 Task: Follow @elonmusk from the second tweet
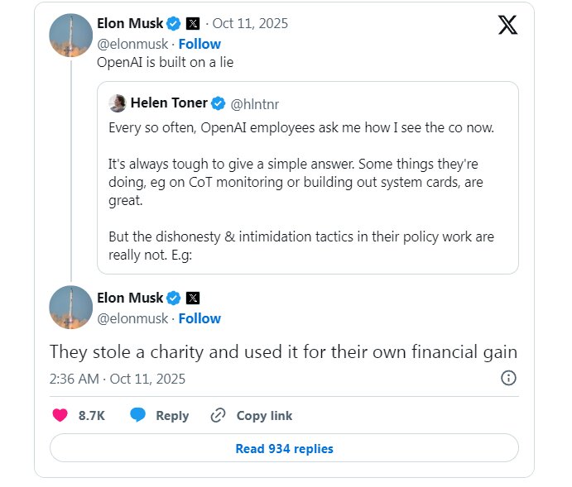[x=199, y=318]
